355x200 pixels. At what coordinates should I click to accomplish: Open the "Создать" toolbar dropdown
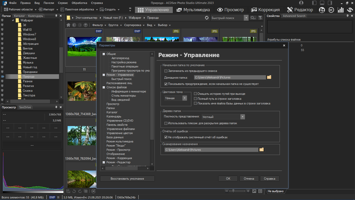click(x=110, y=9)
